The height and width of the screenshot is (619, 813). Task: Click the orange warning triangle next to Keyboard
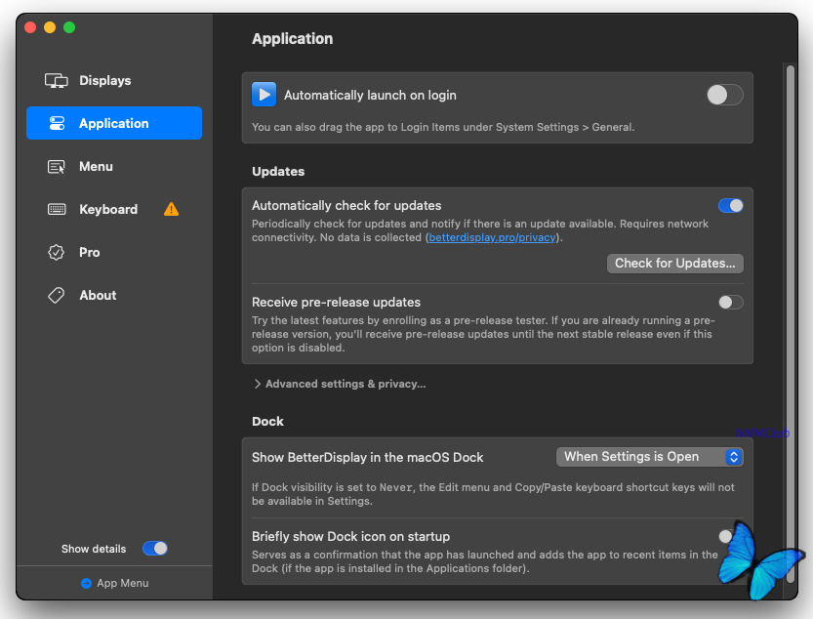click(172, 209)
